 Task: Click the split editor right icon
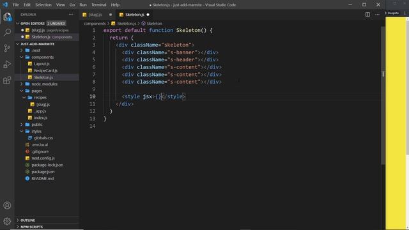coord(367,15)
